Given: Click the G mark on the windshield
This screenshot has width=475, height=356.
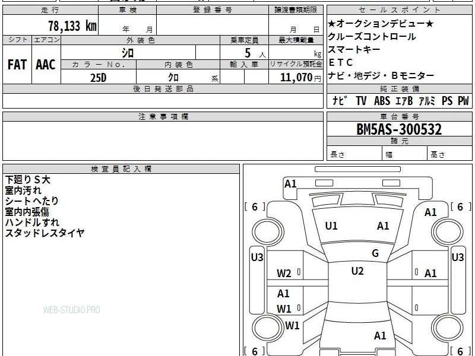Looking at the screenshot, I should tap(375, 253).
